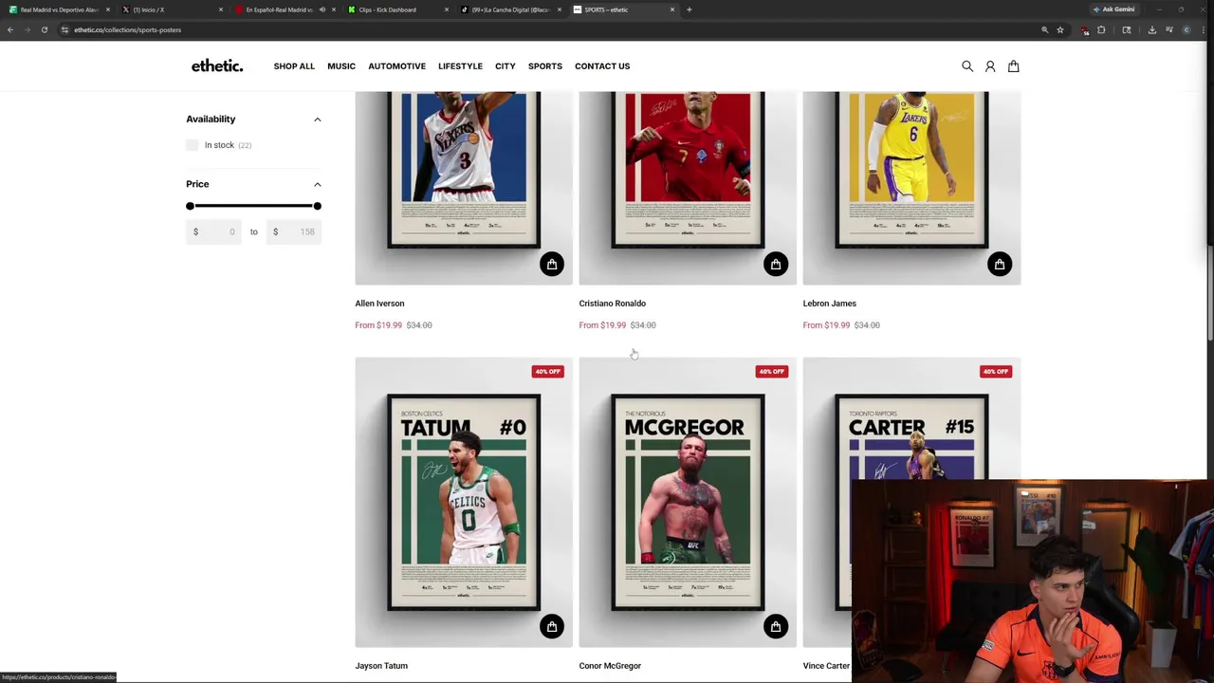
Task: Quick-add Conor McGregor poster to cart
Action: pos(776,626)
